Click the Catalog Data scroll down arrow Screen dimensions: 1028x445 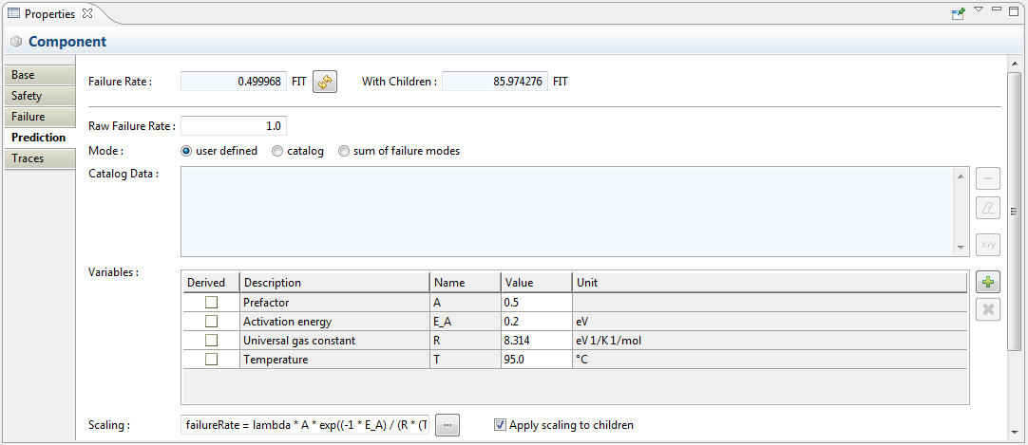[961, 248]
